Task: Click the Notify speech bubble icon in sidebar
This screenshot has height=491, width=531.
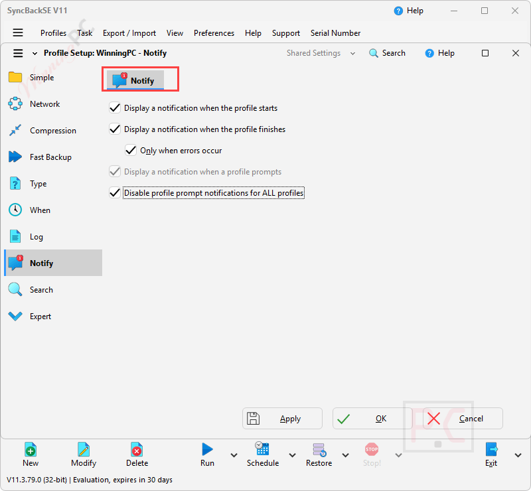Action: [15, 263]
